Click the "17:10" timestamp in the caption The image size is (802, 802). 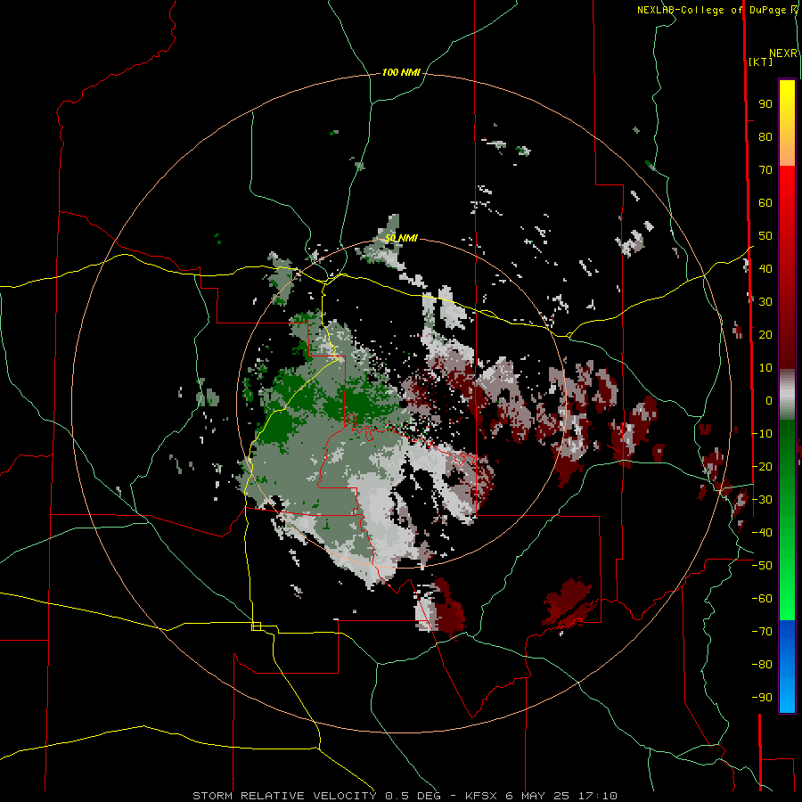tap(596, 796)
